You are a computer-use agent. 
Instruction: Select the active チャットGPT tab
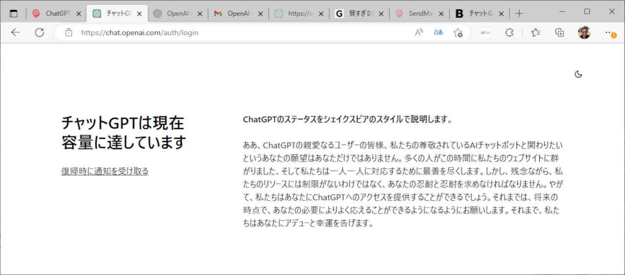coord(118,14)
